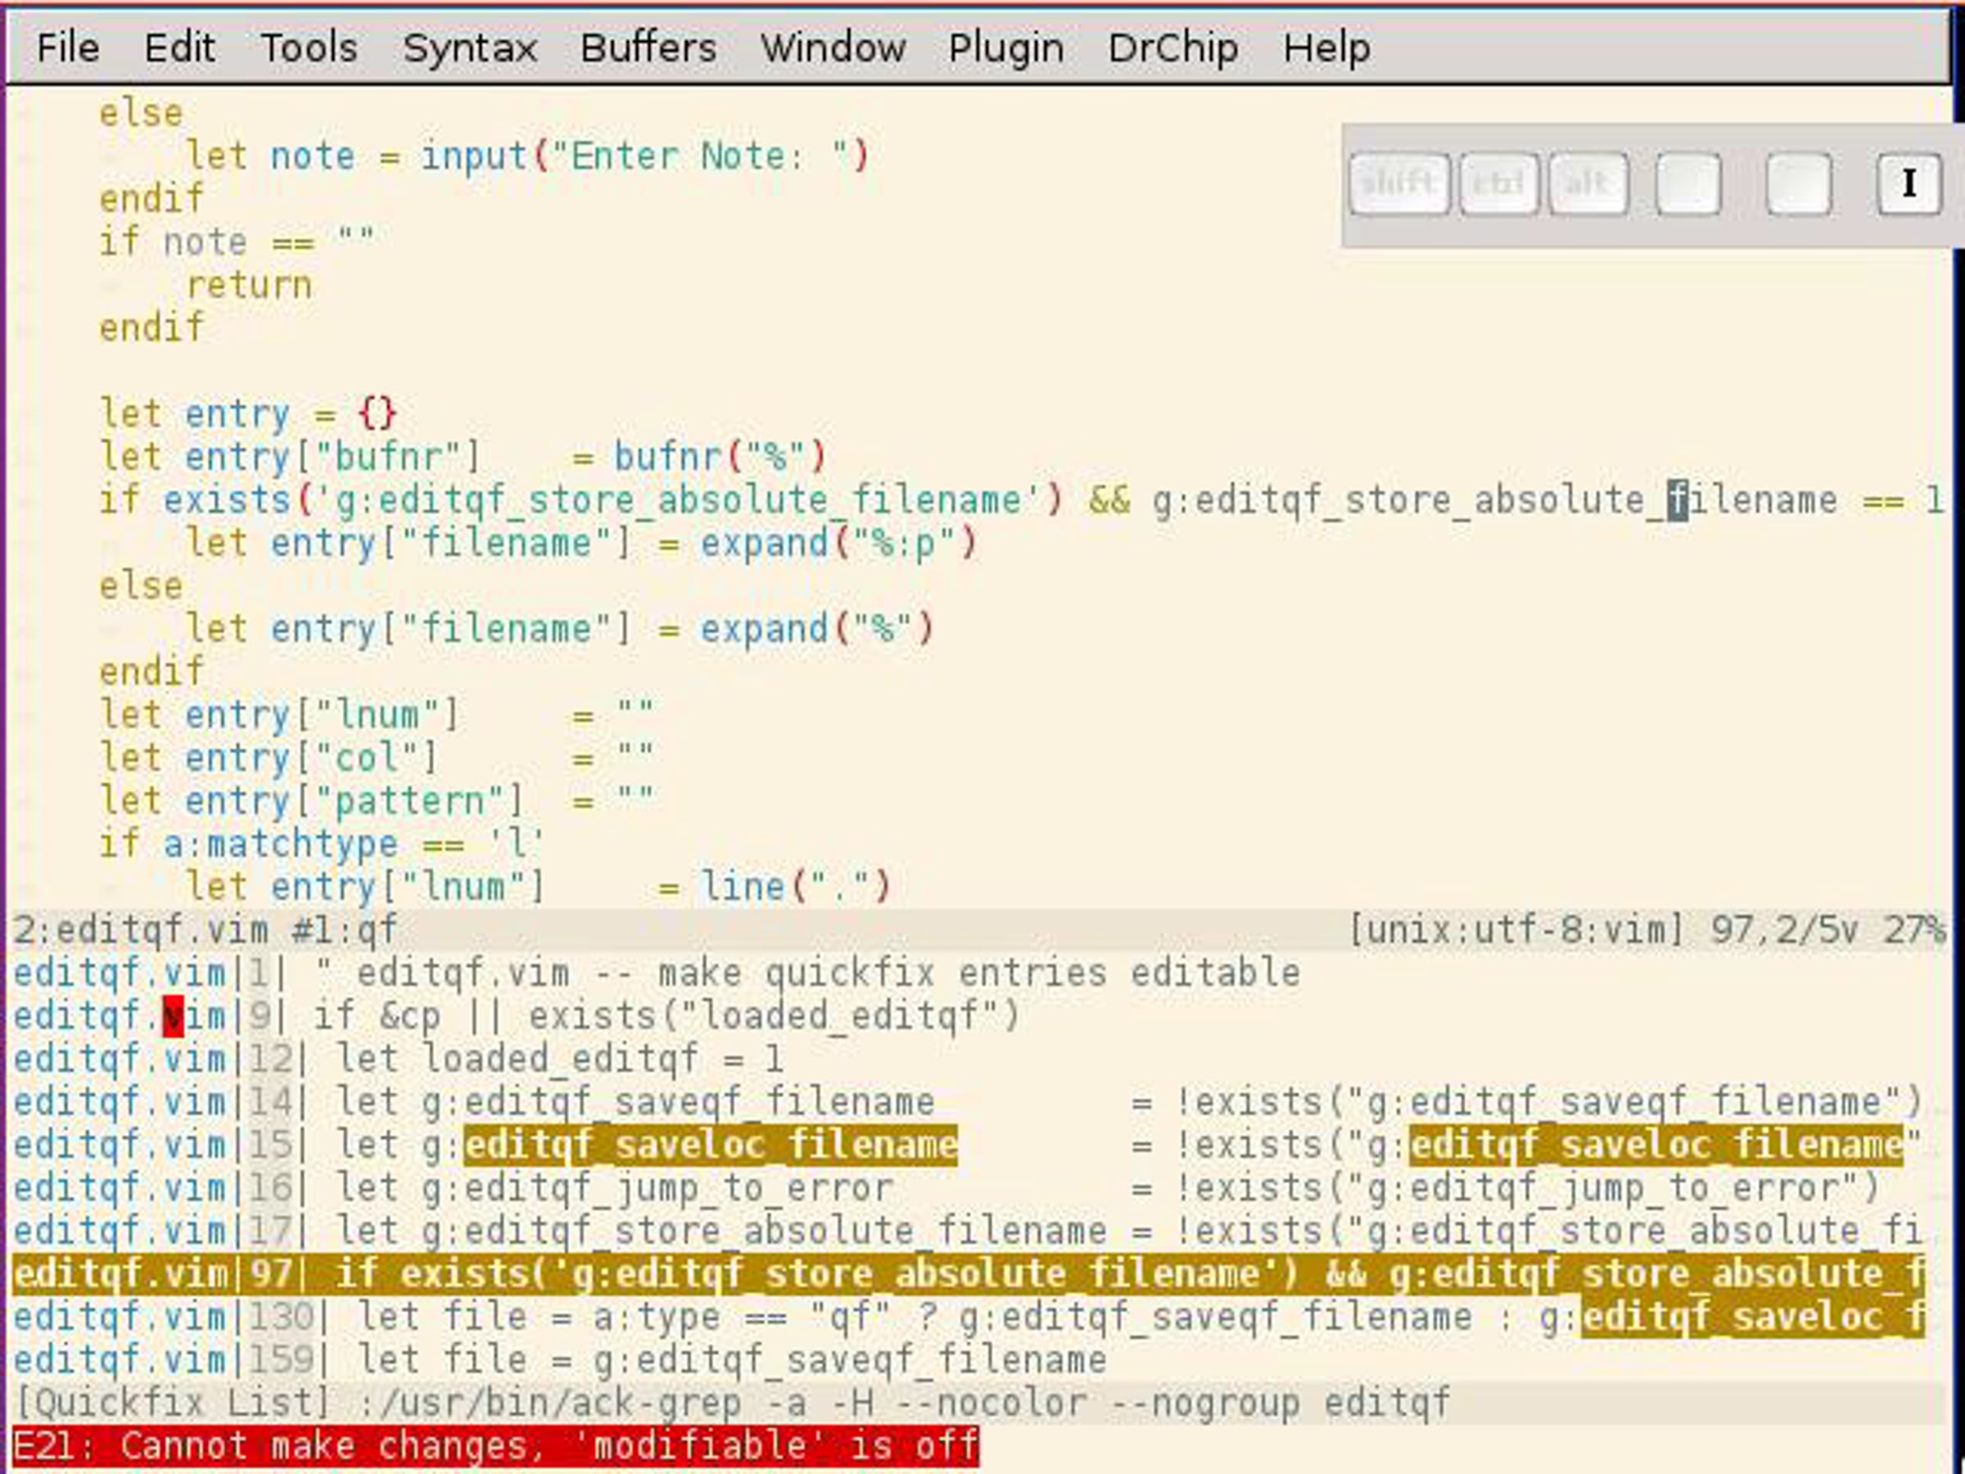Open the Plugin menu

pos(1005,47)
